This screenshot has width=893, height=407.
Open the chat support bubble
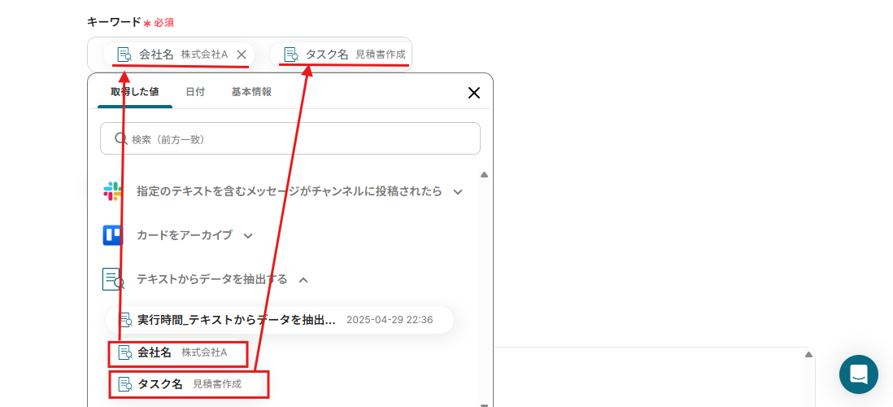[x=858, y=374]
